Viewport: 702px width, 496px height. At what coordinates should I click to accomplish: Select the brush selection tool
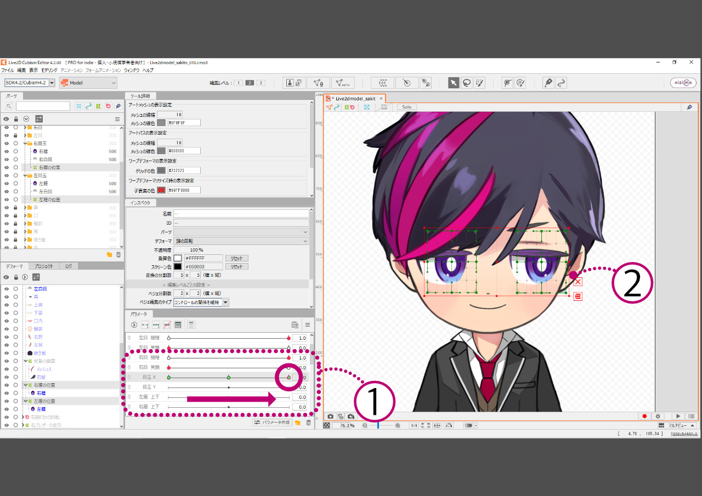pos(479,83)
